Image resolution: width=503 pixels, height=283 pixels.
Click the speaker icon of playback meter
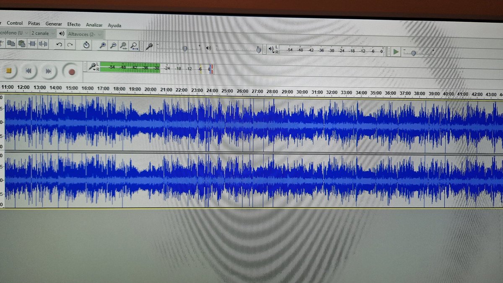271,49
